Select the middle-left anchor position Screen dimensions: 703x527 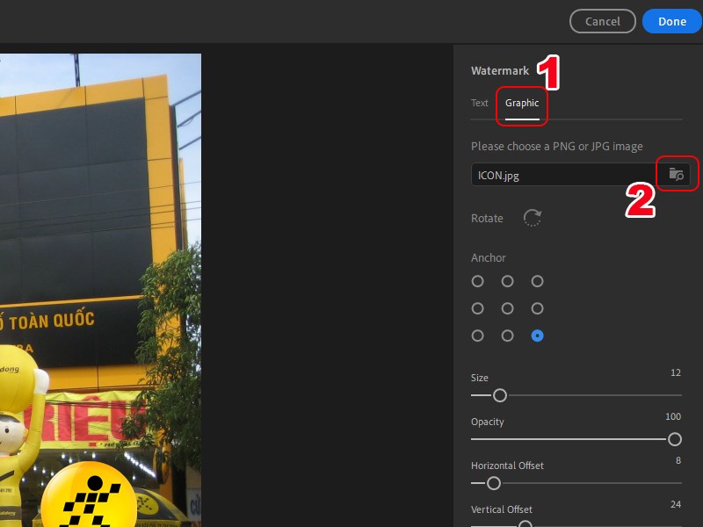pos(477,308)
